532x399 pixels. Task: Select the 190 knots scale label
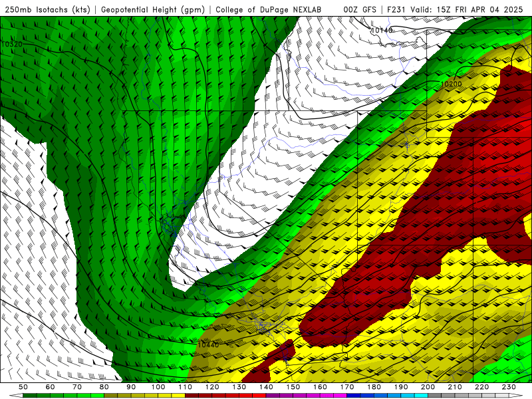(x=402, y=387)
